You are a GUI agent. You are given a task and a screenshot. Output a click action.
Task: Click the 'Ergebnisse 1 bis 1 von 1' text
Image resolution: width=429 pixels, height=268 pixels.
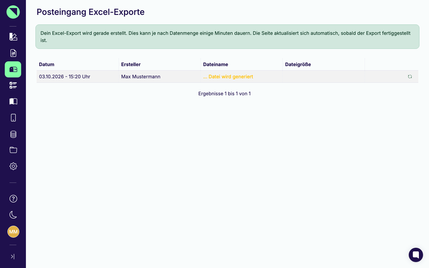tap(224, 94)
